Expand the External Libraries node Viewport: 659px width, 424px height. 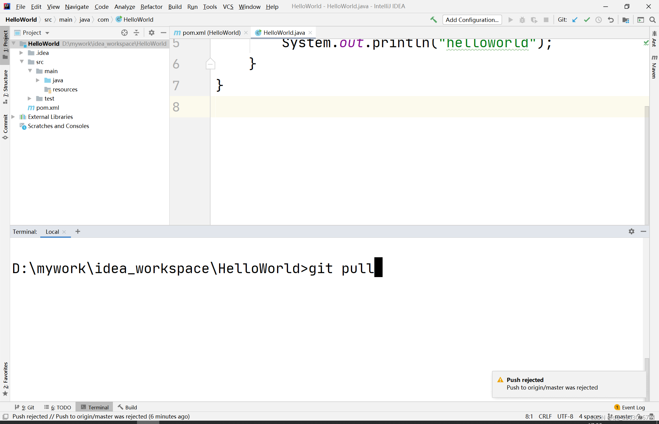click(13, 117)
